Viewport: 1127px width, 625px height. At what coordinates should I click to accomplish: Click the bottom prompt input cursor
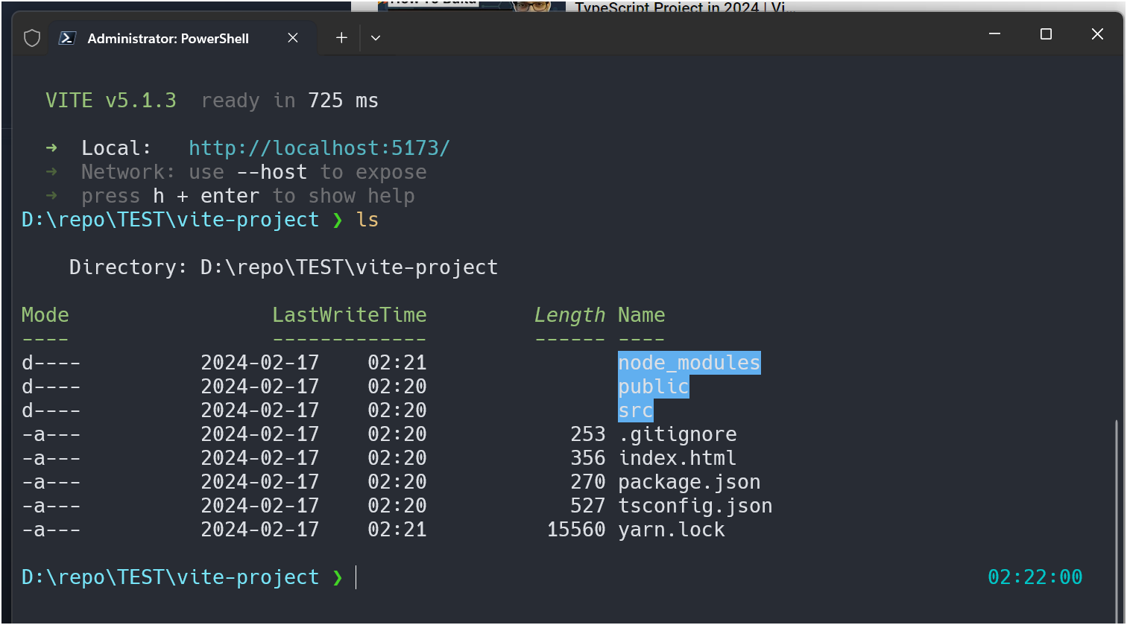(x=356, y=577)
